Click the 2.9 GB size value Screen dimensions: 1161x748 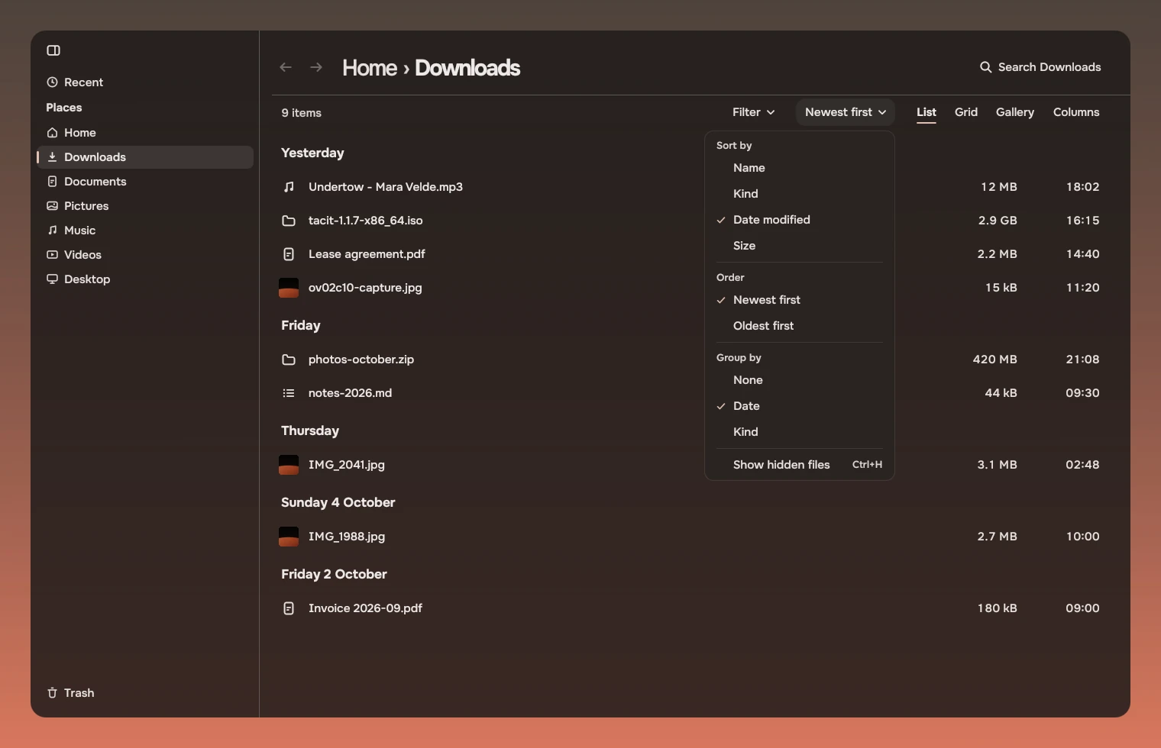pos(998,221)
